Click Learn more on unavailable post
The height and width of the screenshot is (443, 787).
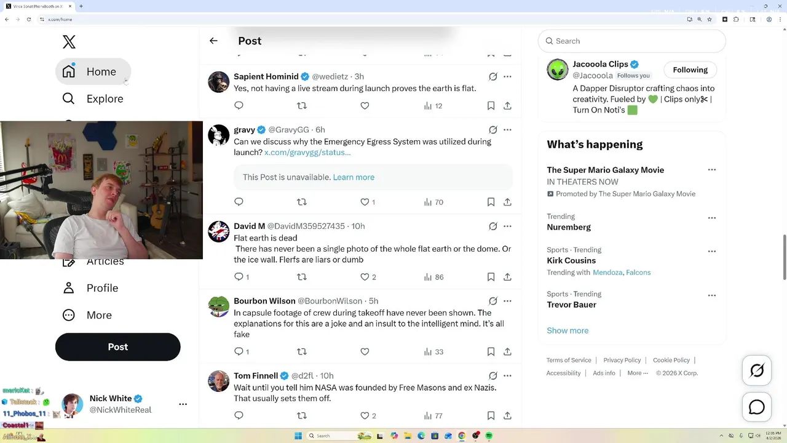(x=354, y=177)
